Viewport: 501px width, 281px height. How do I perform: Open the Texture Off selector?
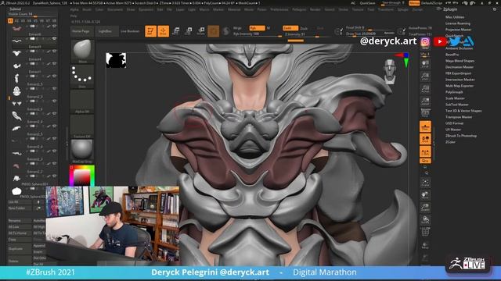point(82,126)
